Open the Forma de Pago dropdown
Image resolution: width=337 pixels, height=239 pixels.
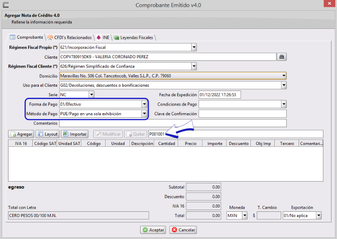(144, 104)
